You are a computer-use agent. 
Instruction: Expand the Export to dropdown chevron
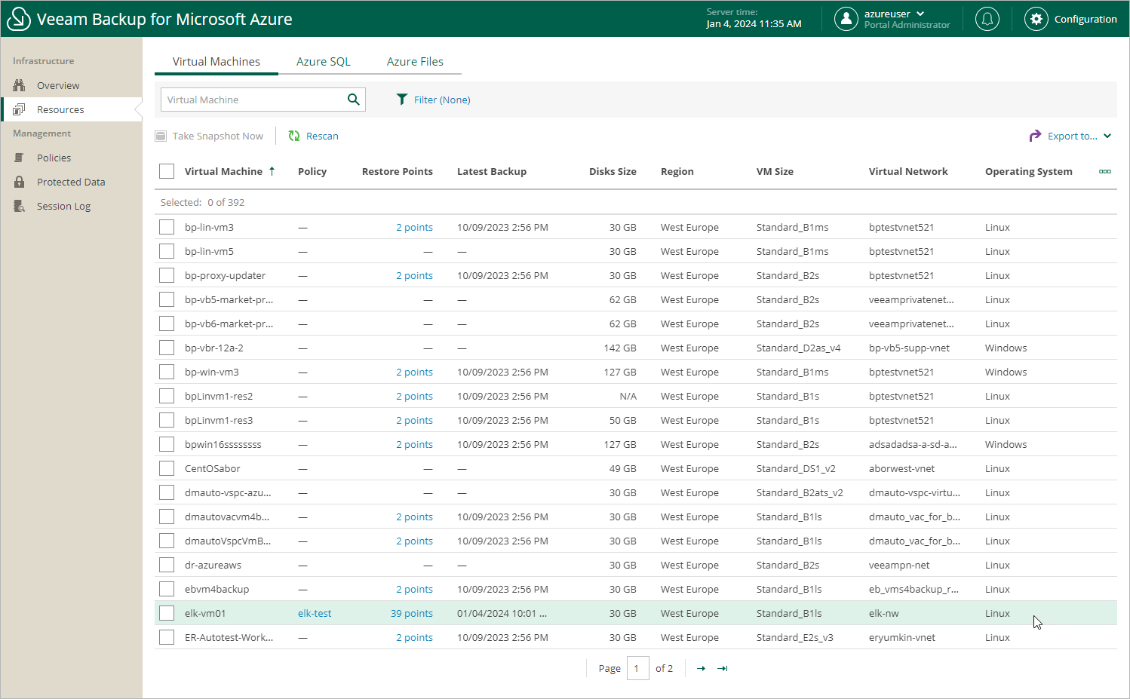(x=1107, y=136)
